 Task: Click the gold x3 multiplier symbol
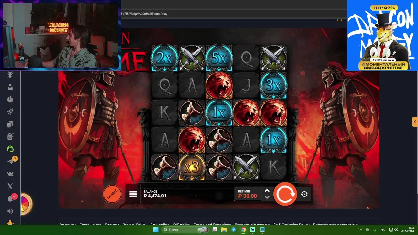point(192,167)
